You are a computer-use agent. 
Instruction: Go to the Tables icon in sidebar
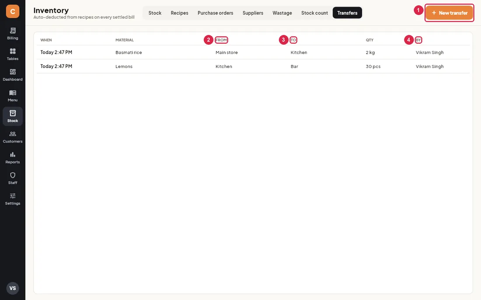(13, 51)
